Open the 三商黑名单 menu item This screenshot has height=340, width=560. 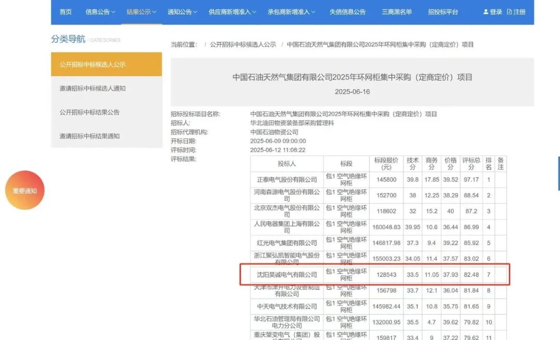tap(397, 12)
